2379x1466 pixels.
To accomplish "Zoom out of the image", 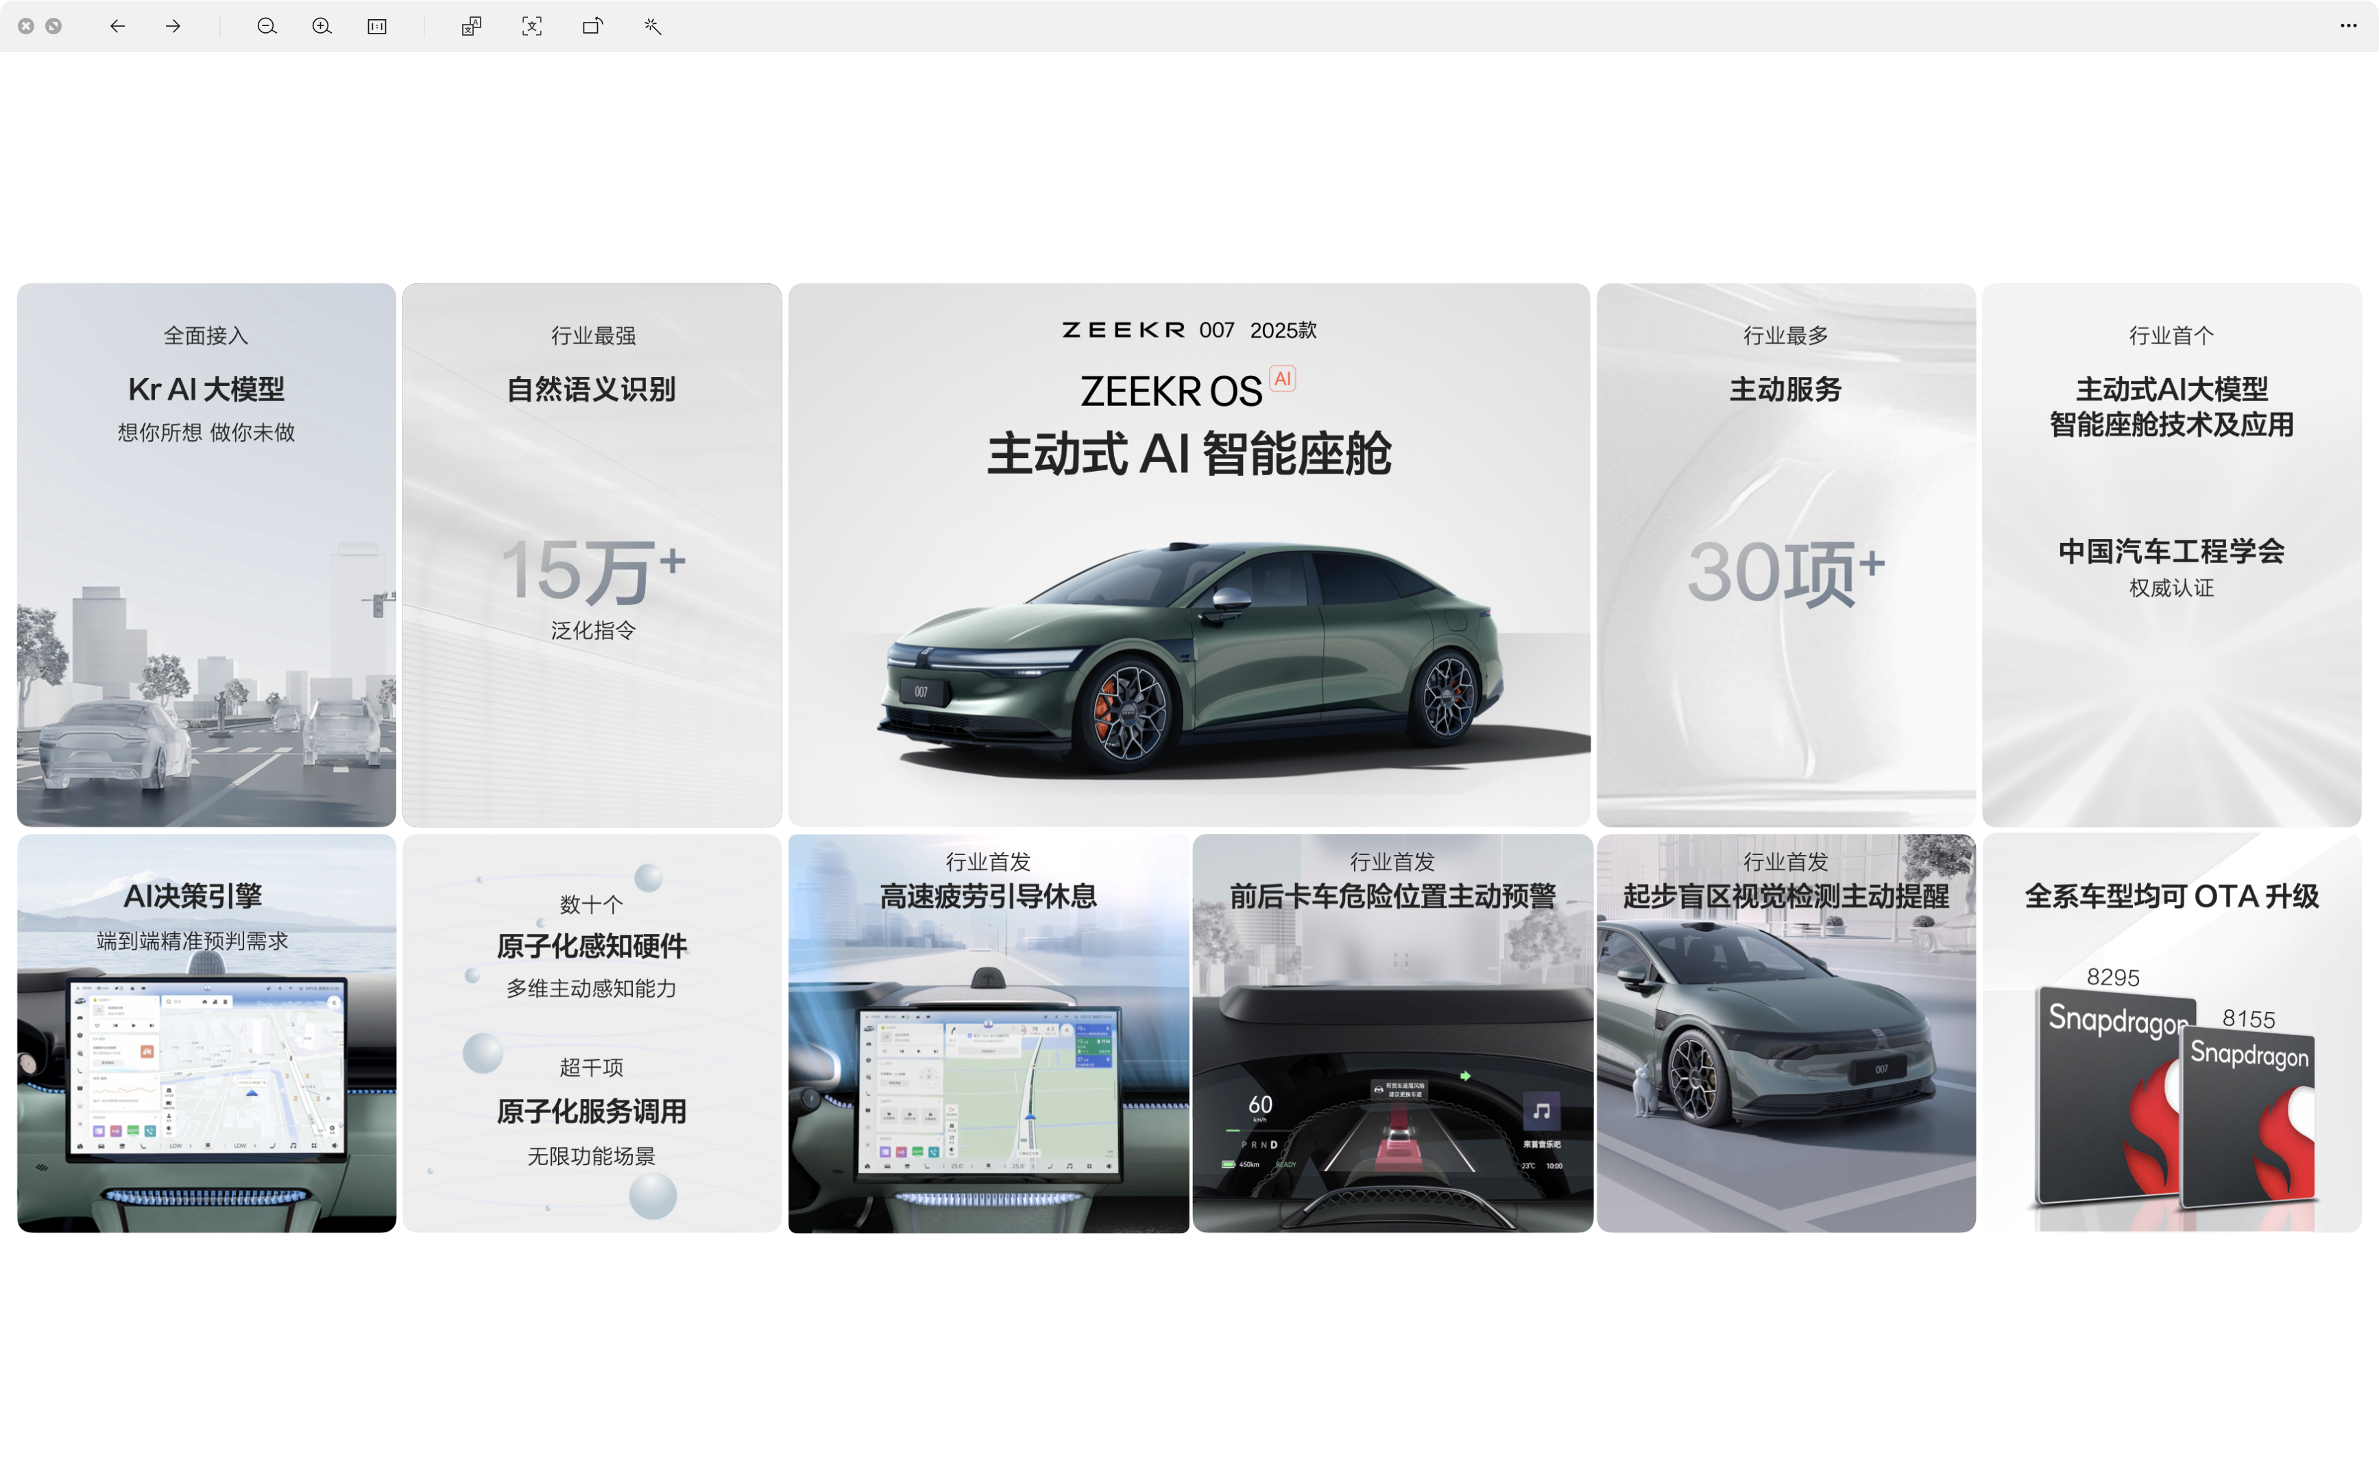I will [267, 26].
